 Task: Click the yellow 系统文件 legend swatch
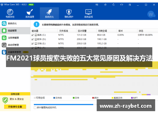pos(112,98)
